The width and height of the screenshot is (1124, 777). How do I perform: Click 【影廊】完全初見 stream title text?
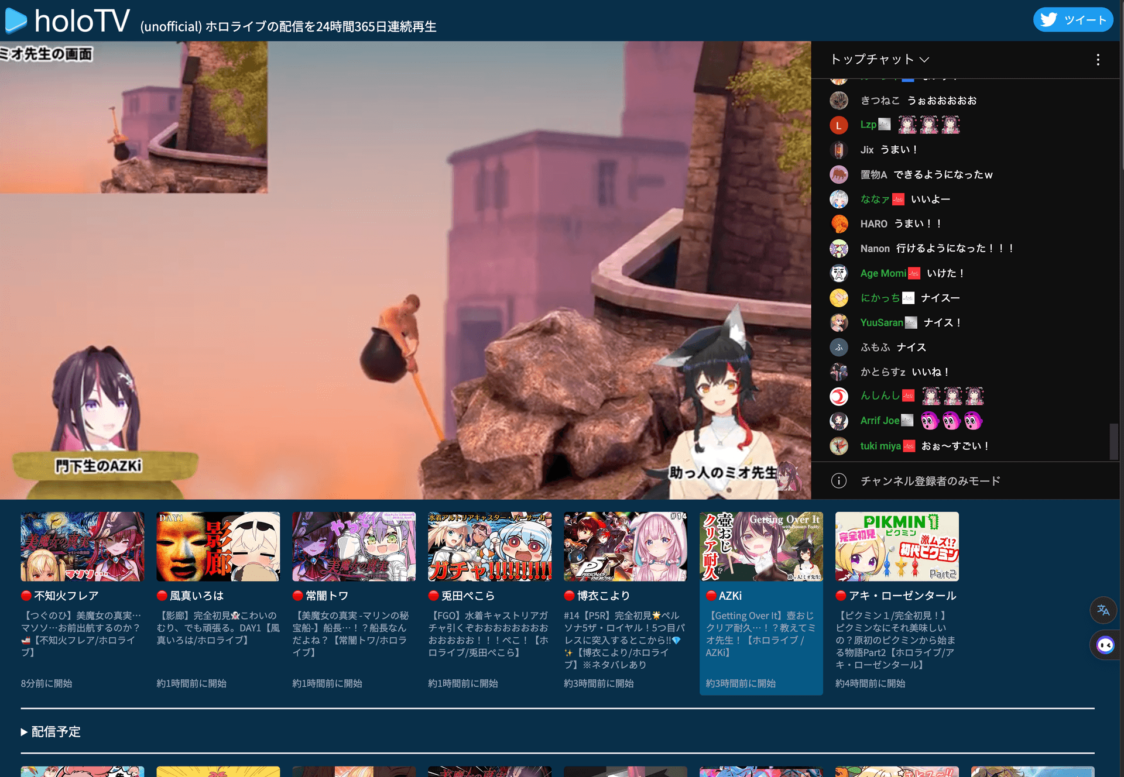(218, 628)
